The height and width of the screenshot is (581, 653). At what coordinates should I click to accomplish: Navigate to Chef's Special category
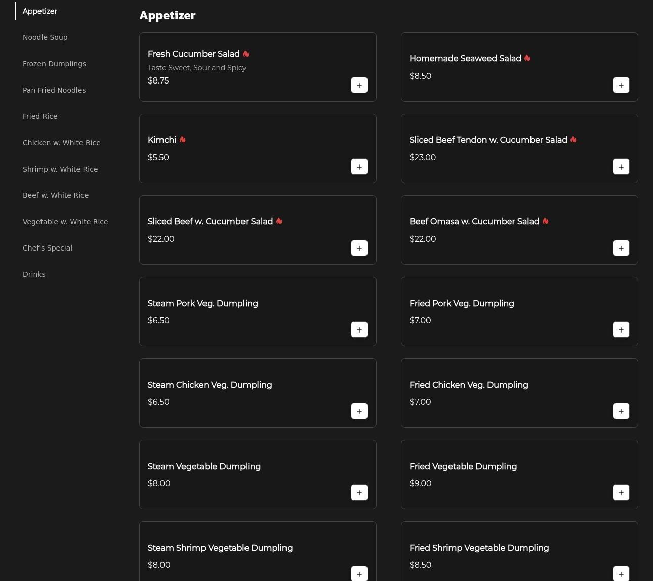point(48,248)
